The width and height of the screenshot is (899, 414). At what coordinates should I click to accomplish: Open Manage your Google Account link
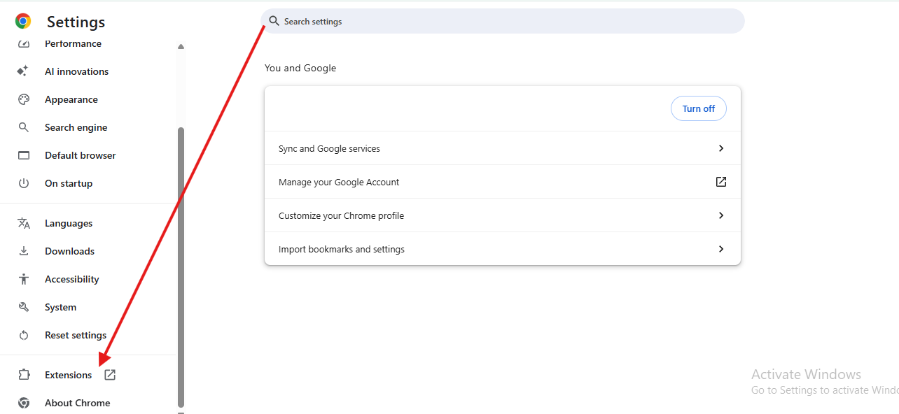pos(503,182)
